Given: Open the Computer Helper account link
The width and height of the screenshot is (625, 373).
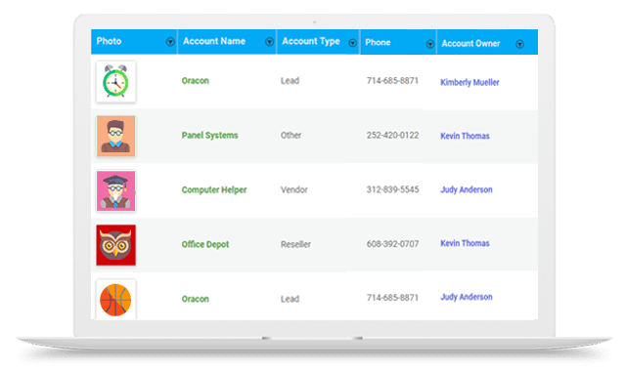Looking at the screenshot, I should point(214,189).
